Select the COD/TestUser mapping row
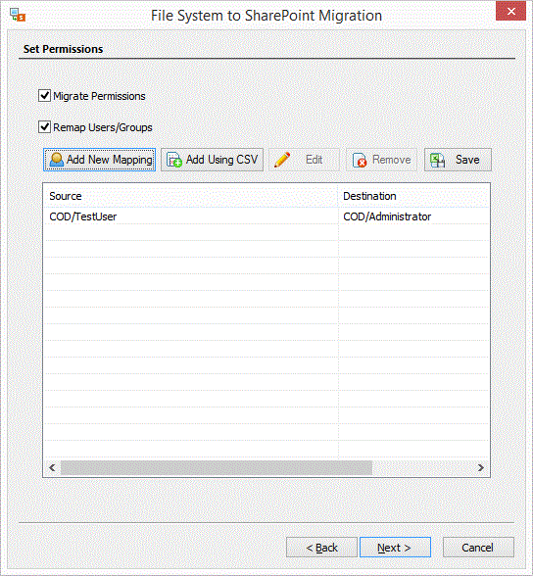Screen dimensions: 533x576 (x=266, y=216)
